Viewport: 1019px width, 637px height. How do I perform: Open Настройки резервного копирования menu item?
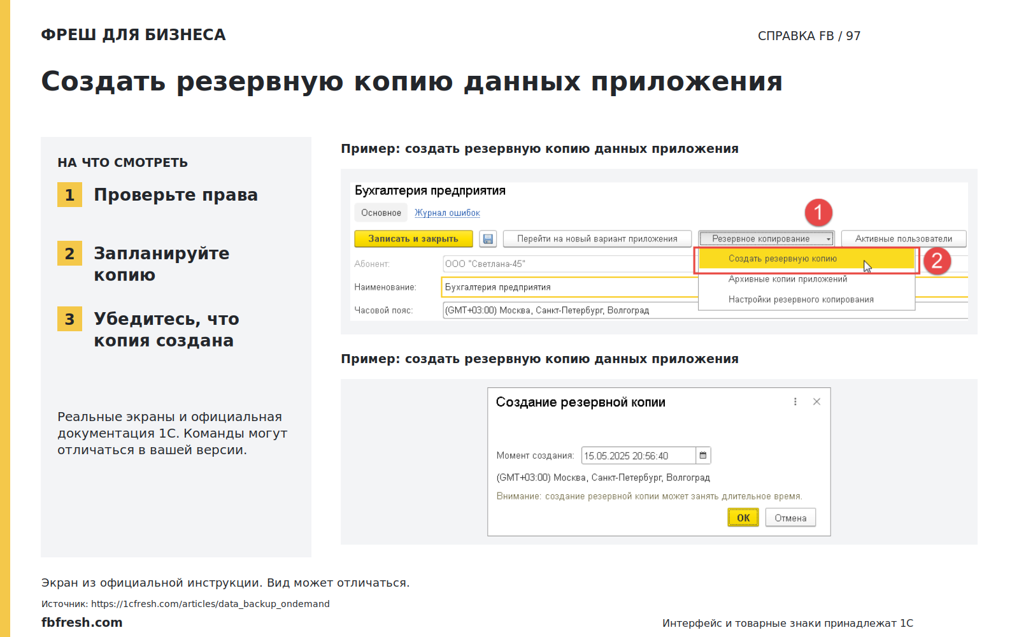(801, 299)
